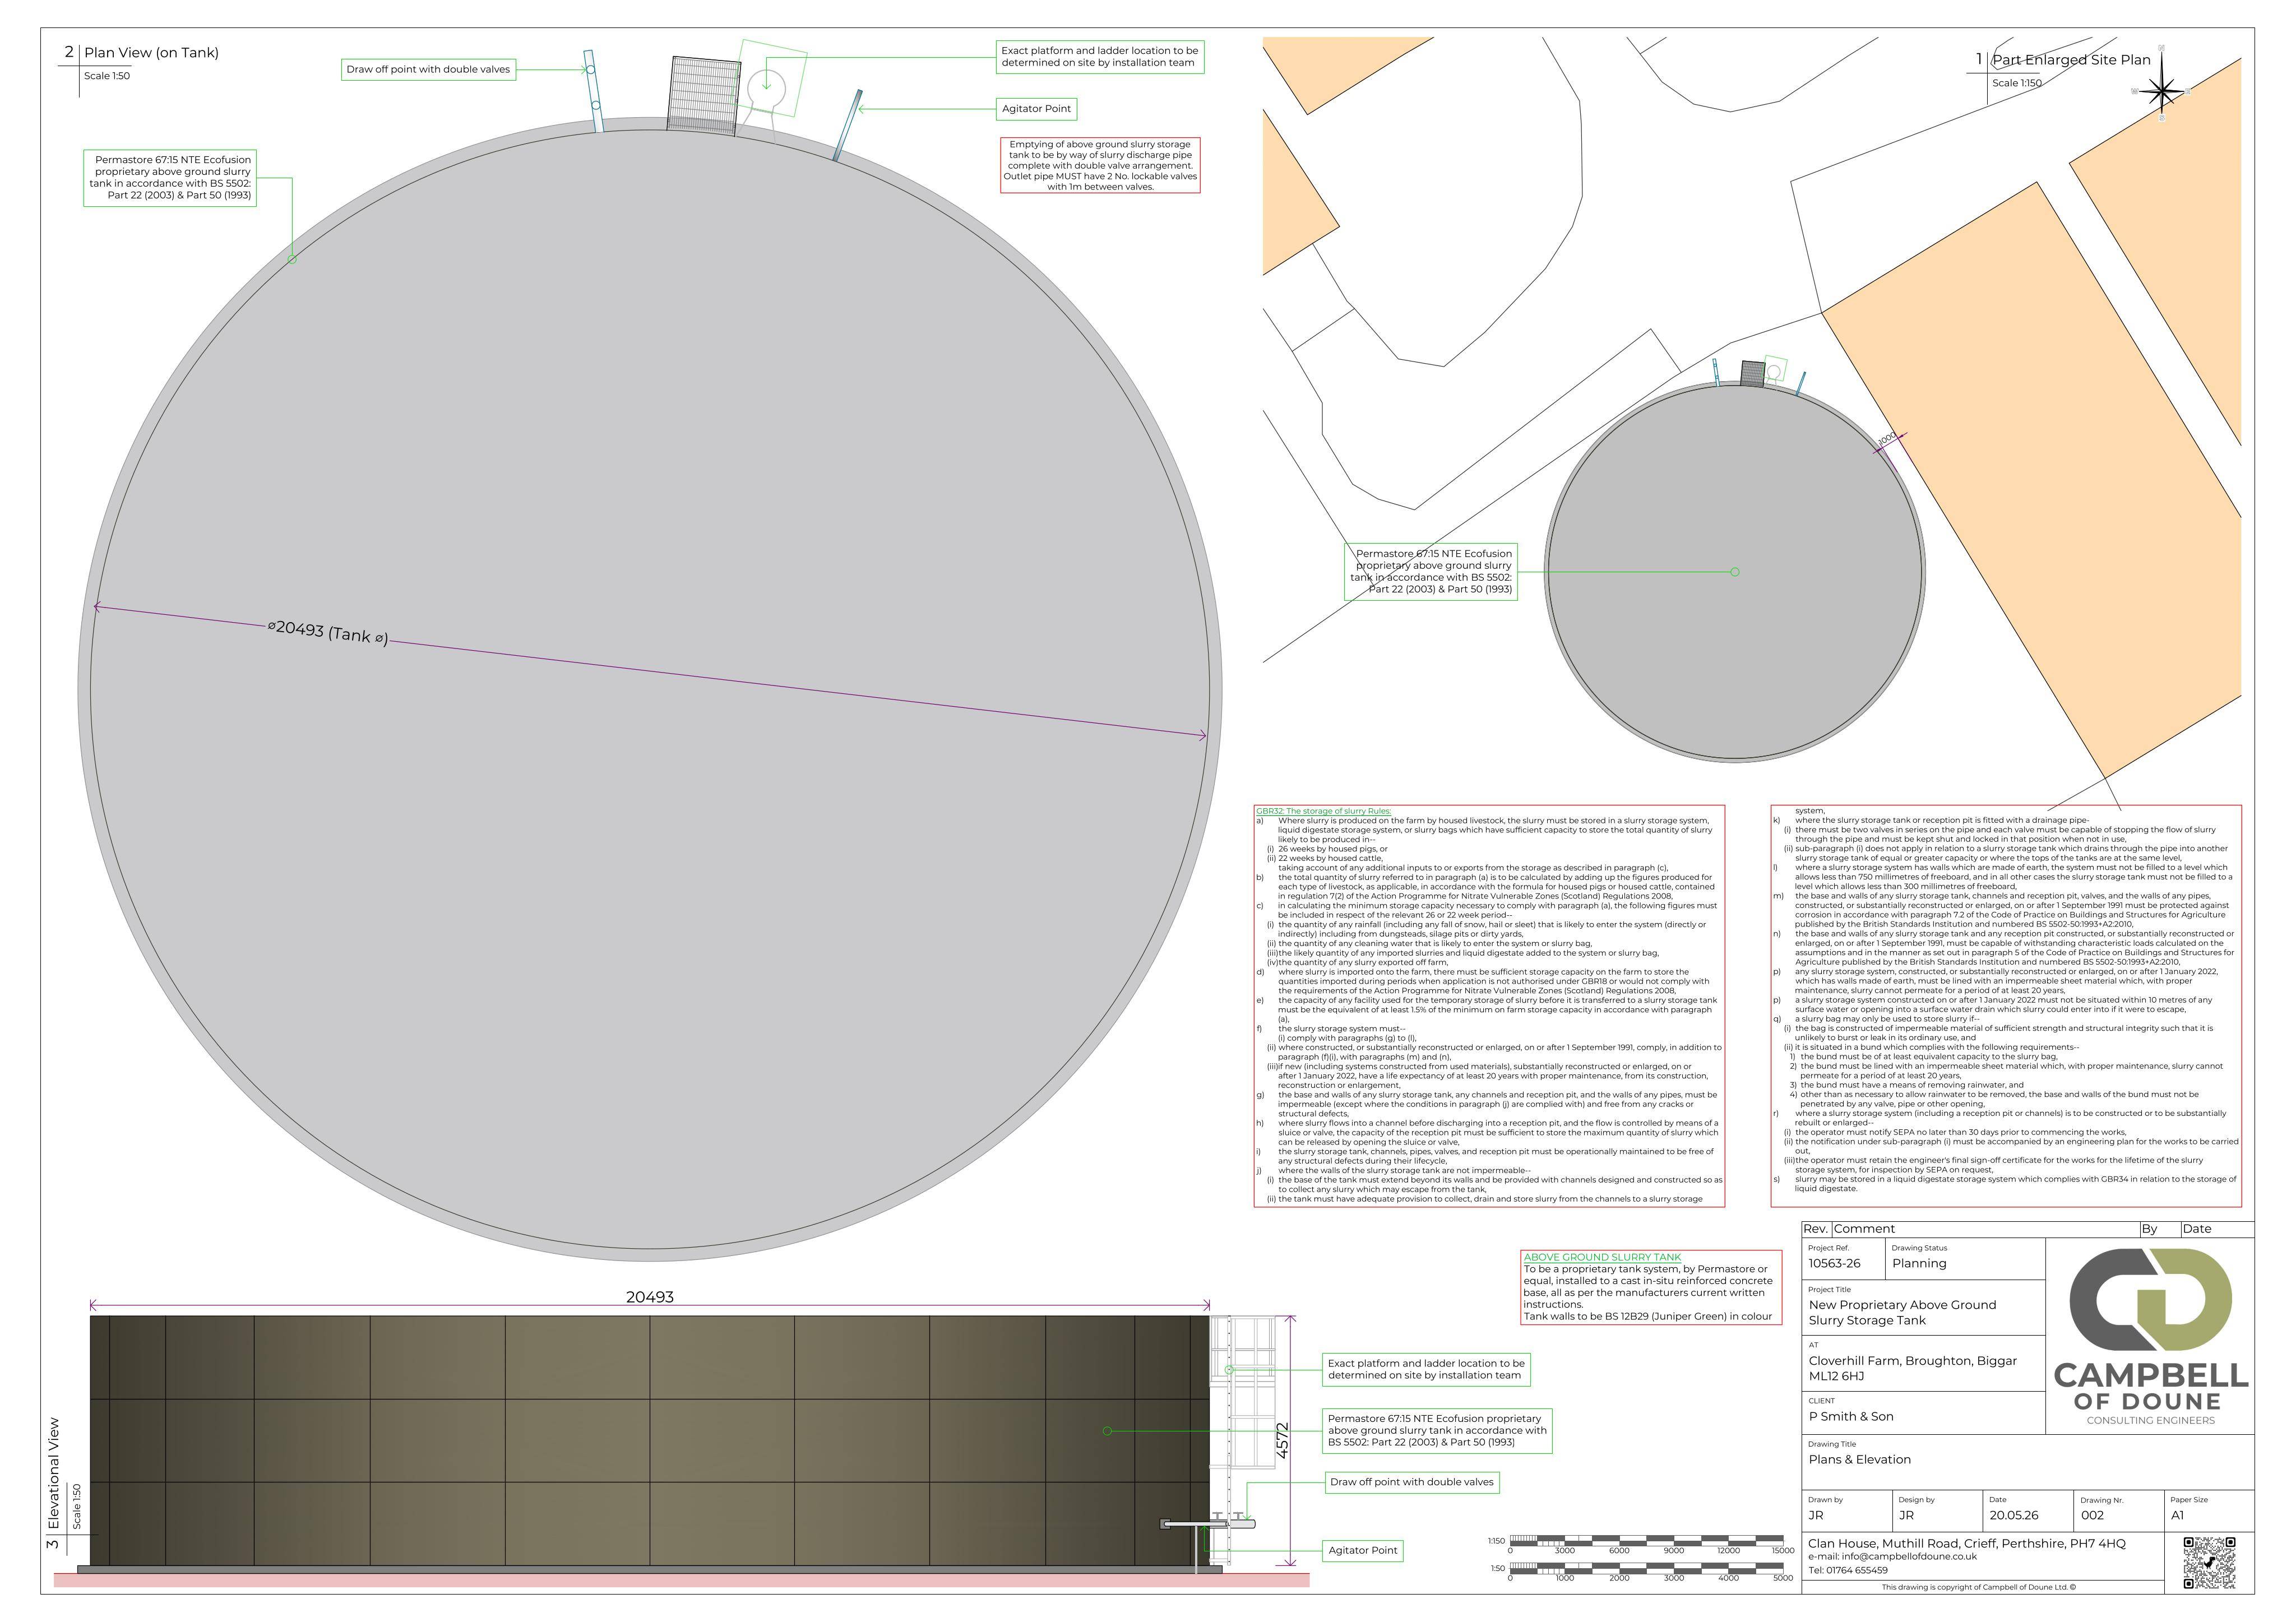Select the 'Agitator Point' label beside the elevation

pyautogui.click(x=1363, y=1550)
